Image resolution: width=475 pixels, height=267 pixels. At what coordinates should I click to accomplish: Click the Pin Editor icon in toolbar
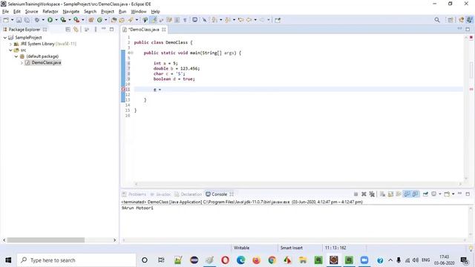pyautogui.click(x=278, y=20)
